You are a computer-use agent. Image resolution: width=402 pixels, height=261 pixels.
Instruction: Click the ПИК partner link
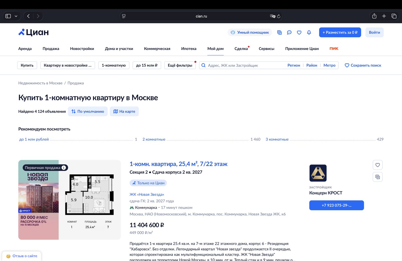coord(334,49)
